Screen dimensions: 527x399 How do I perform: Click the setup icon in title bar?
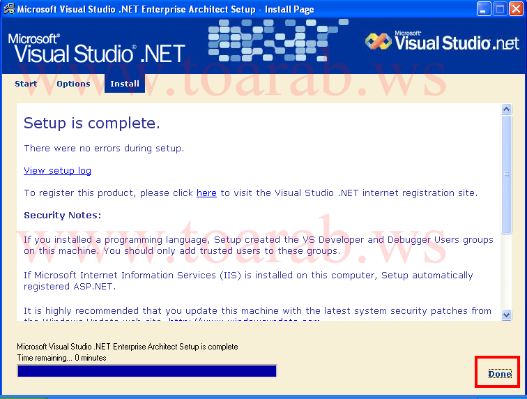[x=9, y=9]
